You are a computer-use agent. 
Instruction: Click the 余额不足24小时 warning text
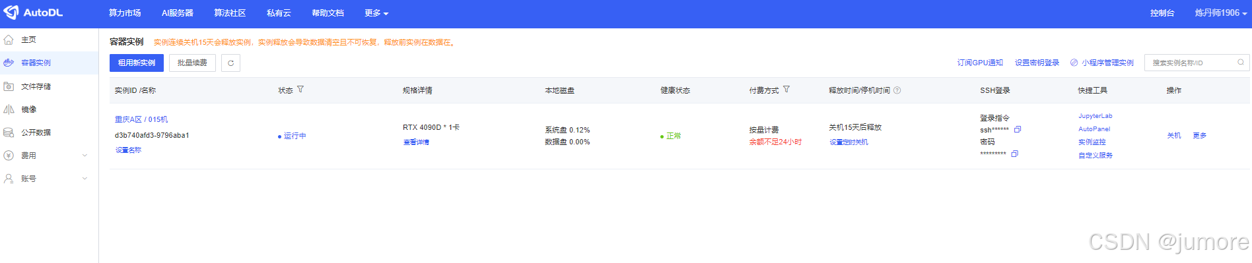pos(775,142)
